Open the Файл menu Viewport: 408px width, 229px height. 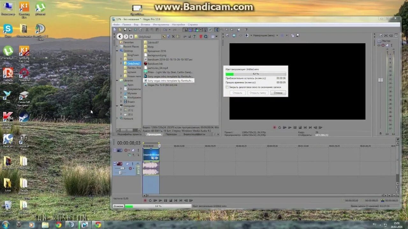click(116, 24)
